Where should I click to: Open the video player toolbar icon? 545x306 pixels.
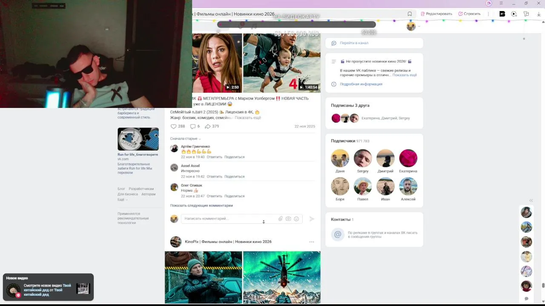[514, 14]
